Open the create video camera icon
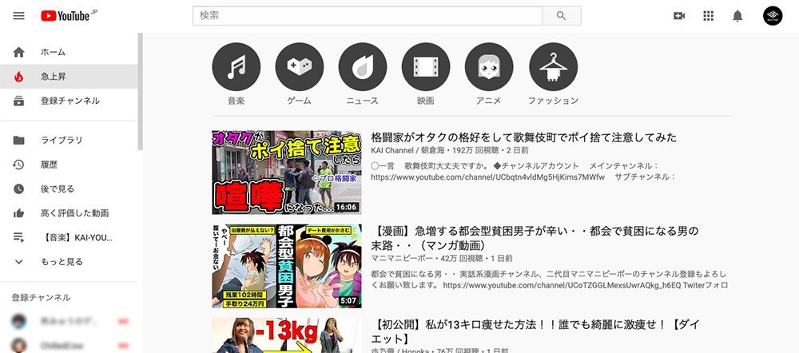This screenshot has width=799, height=353. [x=679, y=16]
